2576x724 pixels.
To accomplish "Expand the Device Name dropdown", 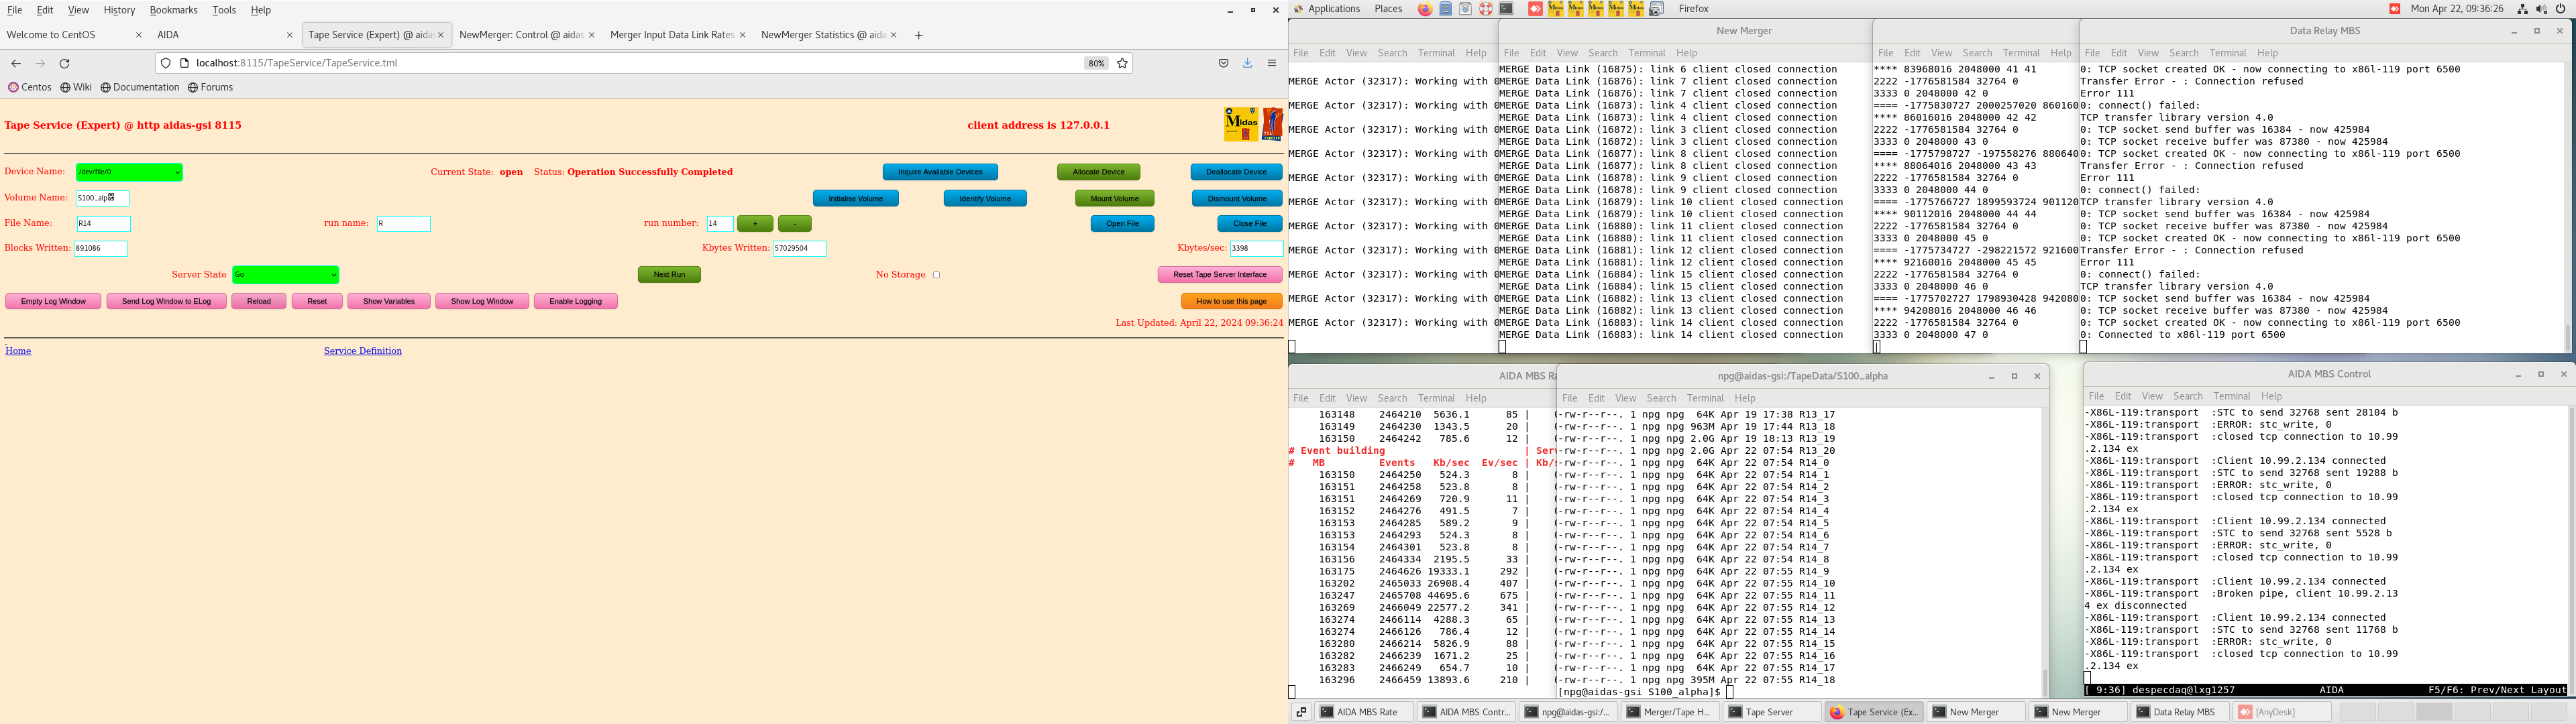I will (x=130, y=172).
